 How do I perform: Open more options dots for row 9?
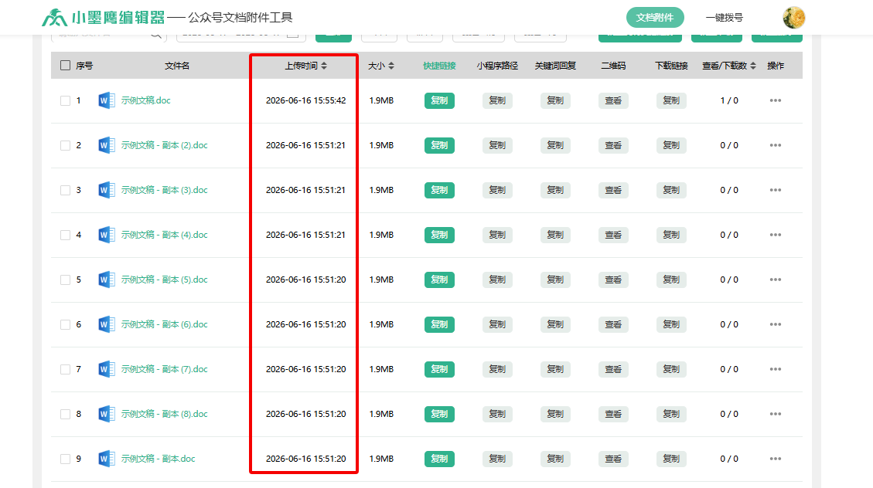[x=775, y=459]
